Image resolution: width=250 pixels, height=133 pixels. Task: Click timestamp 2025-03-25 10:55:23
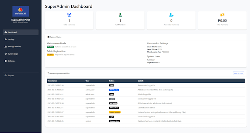click(56, 90)
